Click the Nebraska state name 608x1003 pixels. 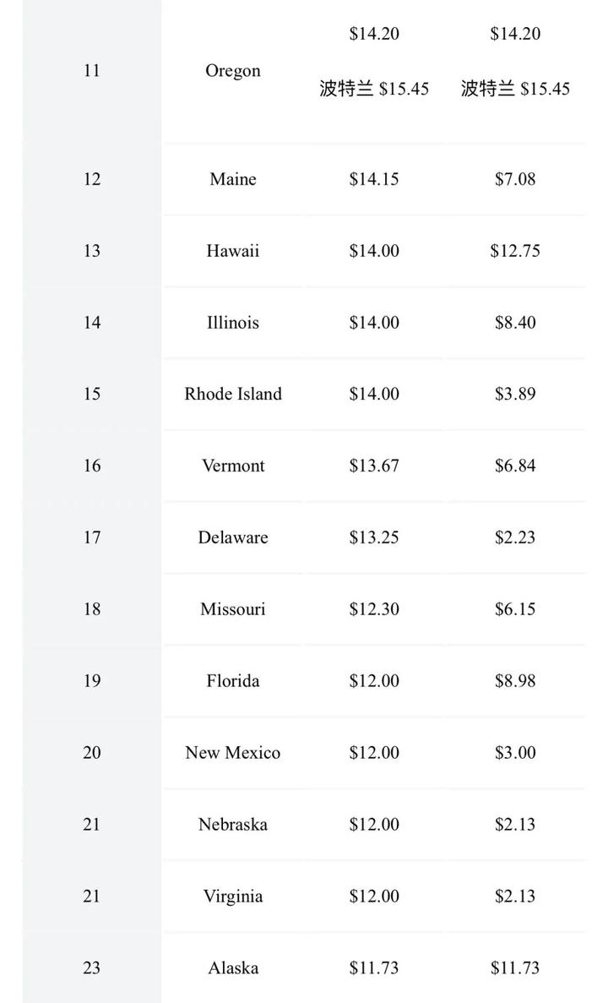[232, 824]
